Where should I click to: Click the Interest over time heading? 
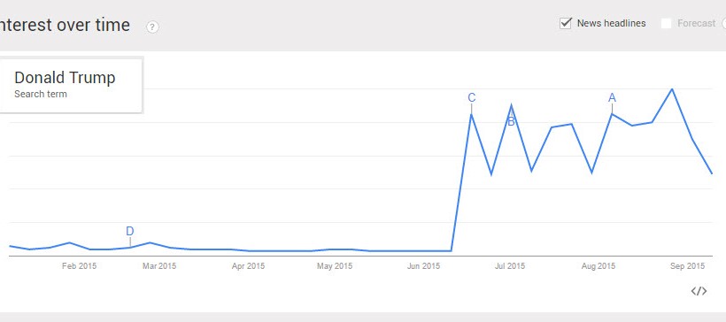65,25
